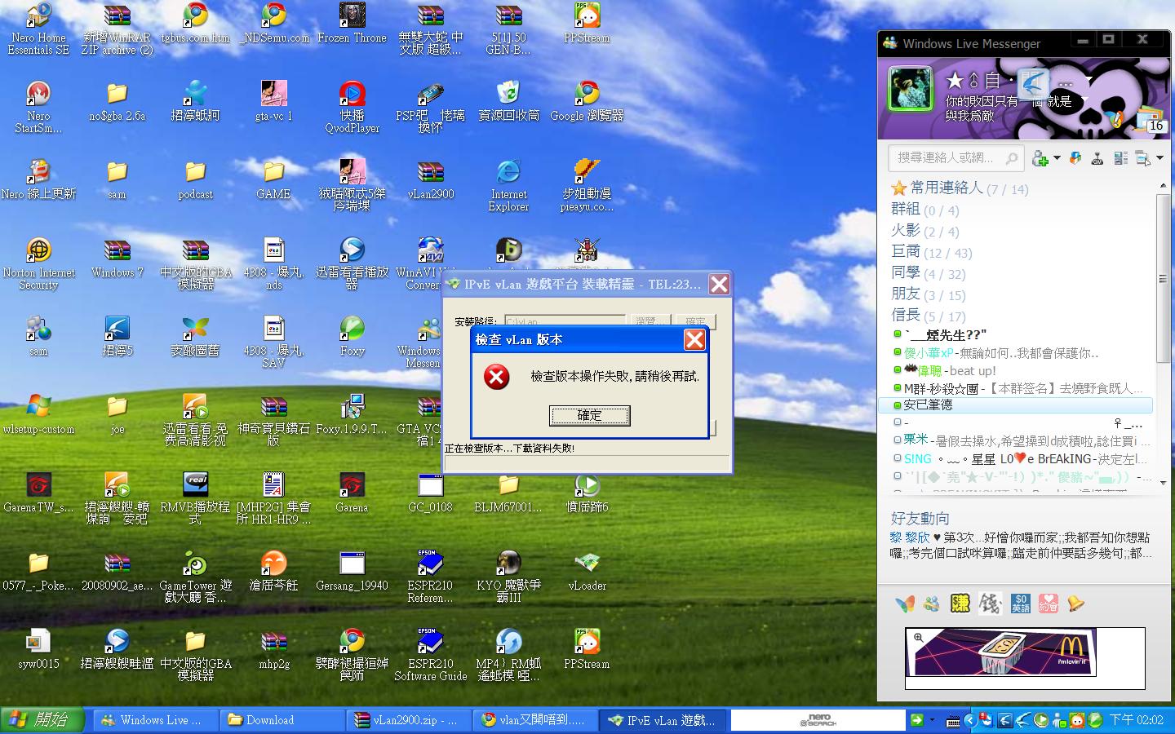Click the Add contact icon in Messenger
The image size is (1175, 734).
(1040, 158)
